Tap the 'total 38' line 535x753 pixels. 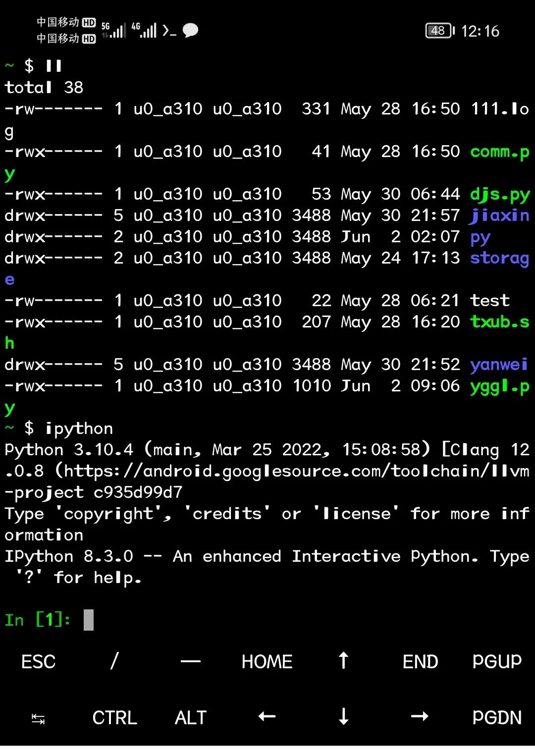pos(44,87)
